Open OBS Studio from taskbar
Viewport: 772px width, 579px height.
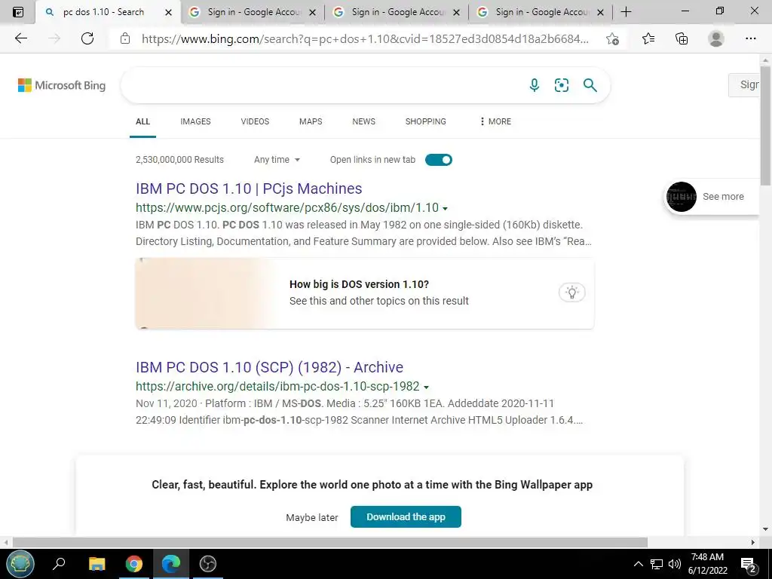tap(208, 564)
